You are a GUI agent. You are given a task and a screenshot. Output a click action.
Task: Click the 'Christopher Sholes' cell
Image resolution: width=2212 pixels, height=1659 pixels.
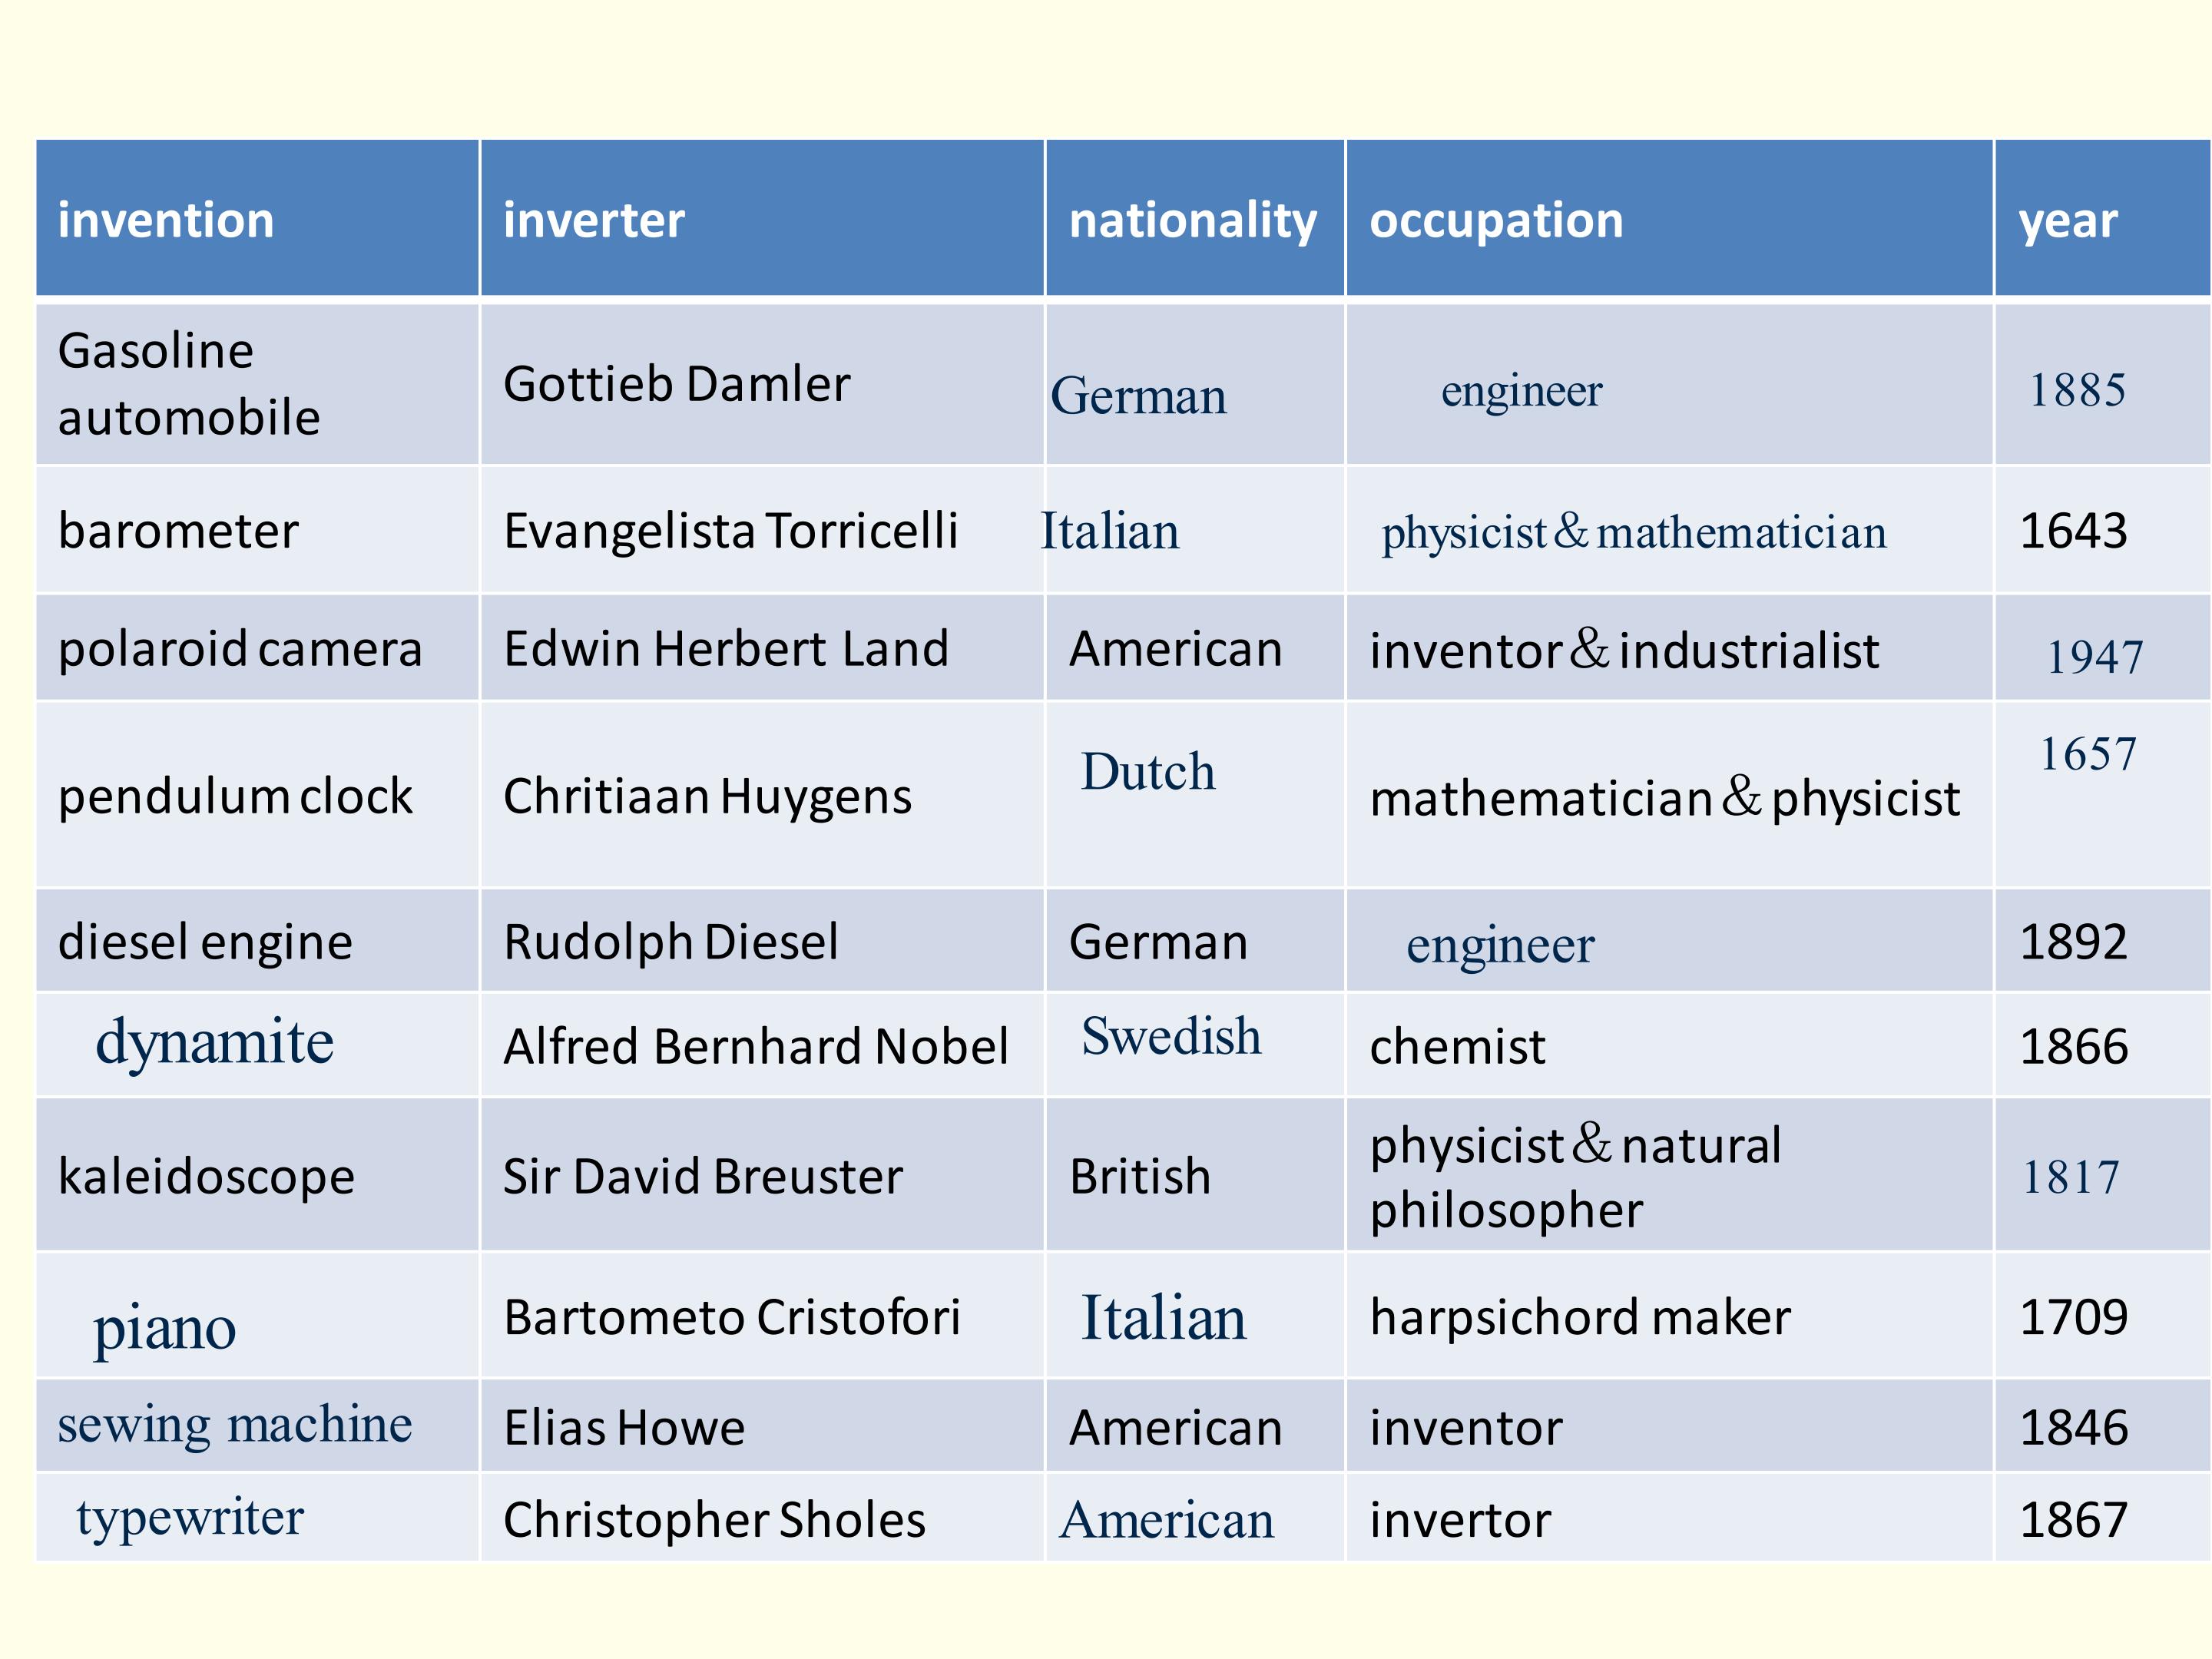pyautogui.click(x=714, y=1520)
